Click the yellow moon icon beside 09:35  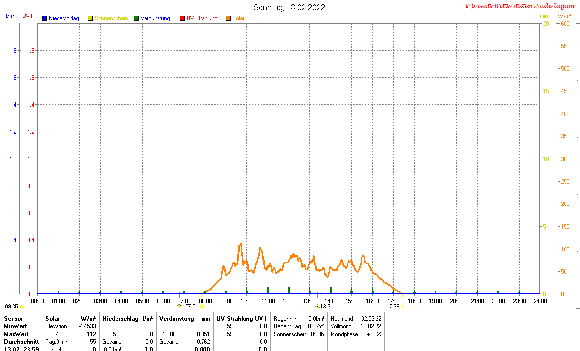(x=22, y=307)
